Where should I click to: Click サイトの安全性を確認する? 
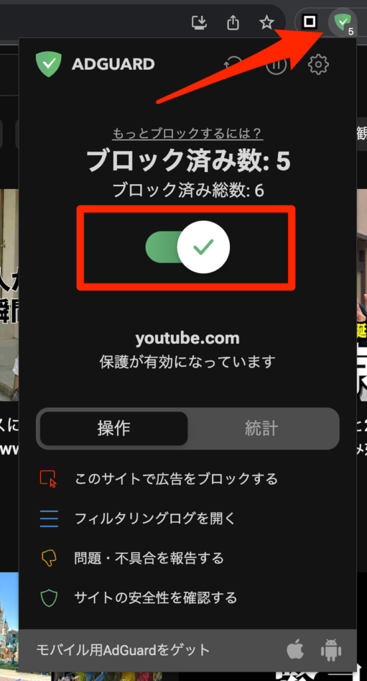pyautogui.click(x=156, y=598)
